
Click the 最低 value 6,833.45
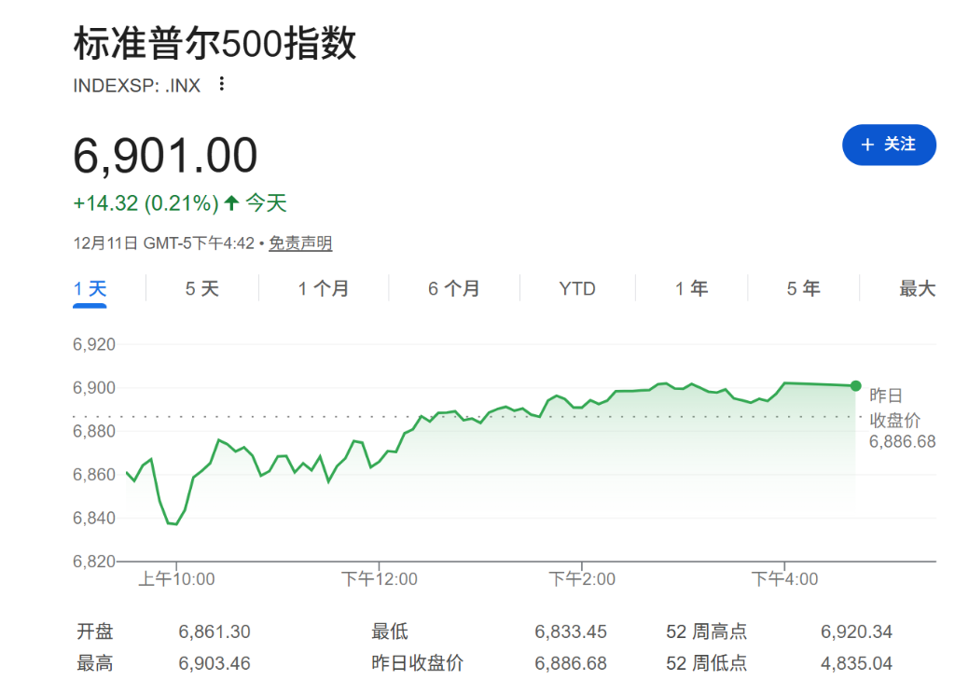[570, 632]
